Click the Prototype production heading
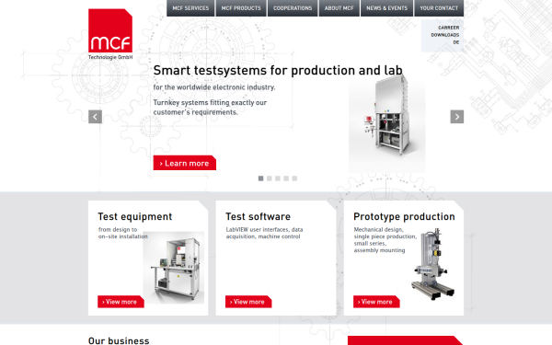The image size is (552, 345). pyautogui.click(x=404, y=216)
